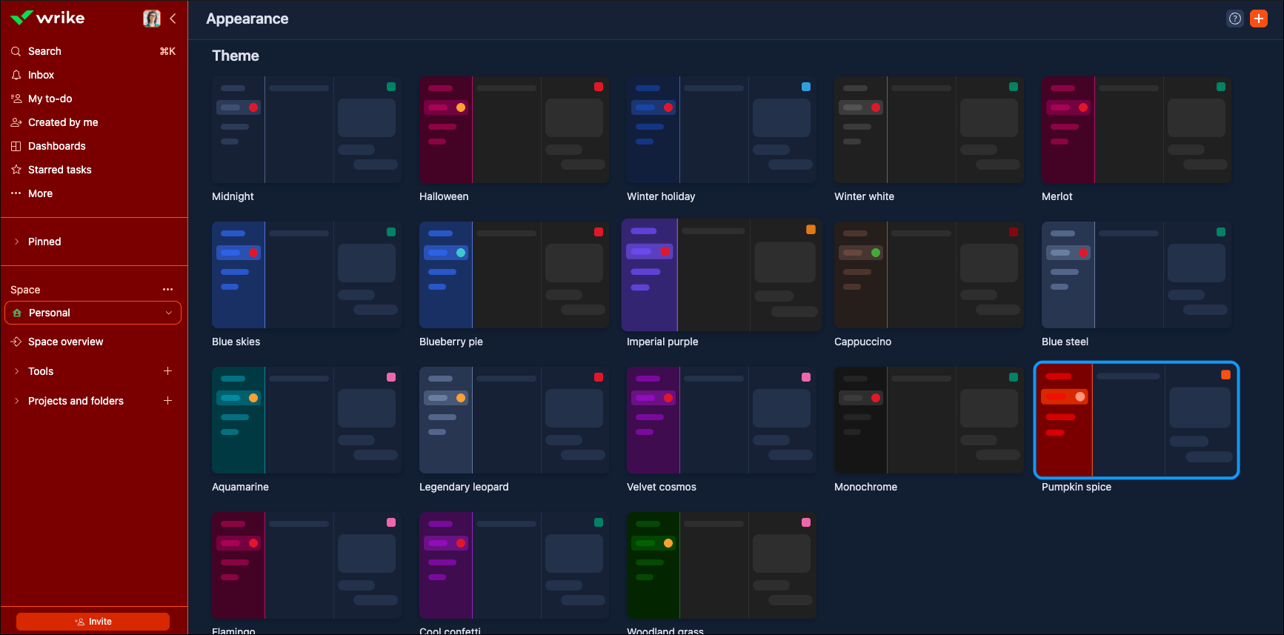Click the Invite button
This screenshot has height=635, width=1284.
pos(93,622)
